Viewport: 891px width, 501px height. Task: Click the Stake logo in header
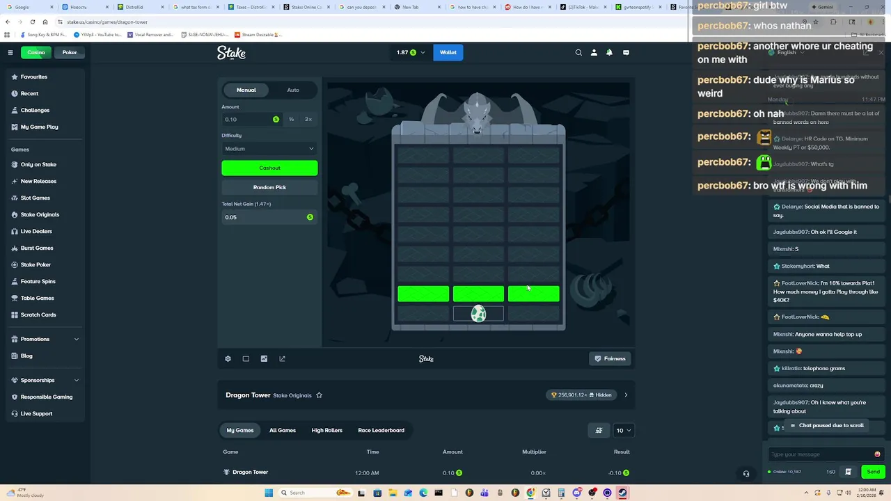pyautogui.click(x=231, y=52)
